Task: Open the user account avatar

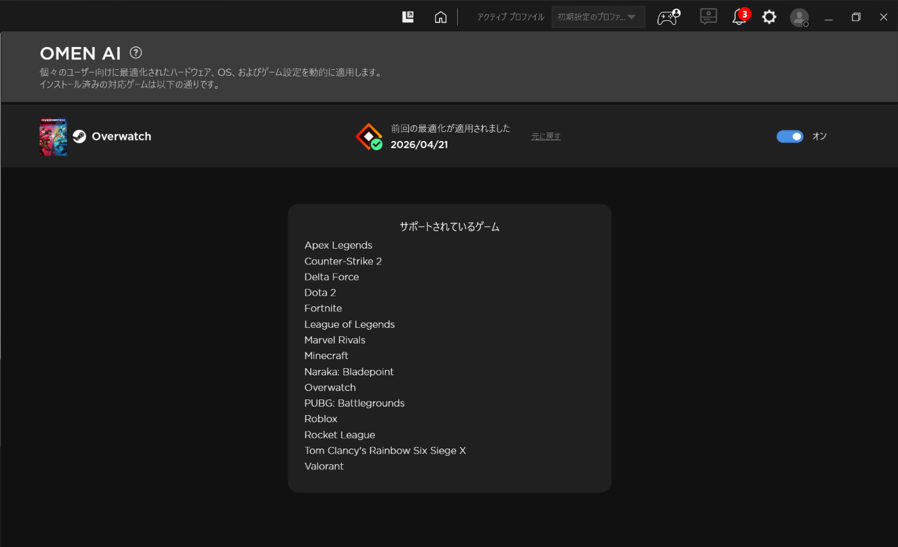Action: tap(800, 18)
